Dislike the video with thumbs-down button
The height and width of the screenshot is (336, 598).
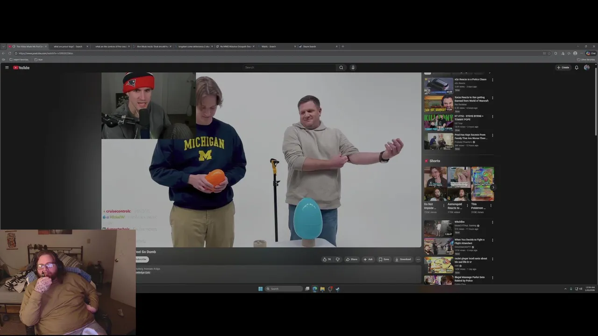[337, 259]
